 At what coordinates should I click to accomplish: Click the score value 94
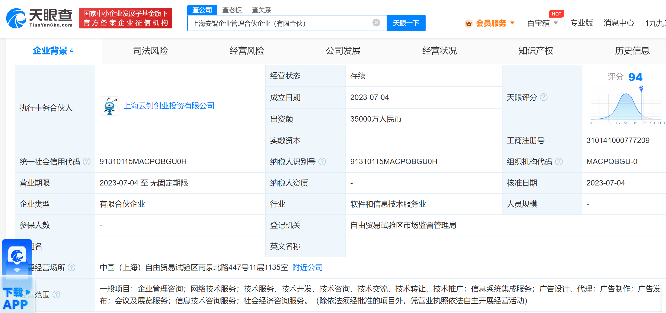click(x=635, y=77)
